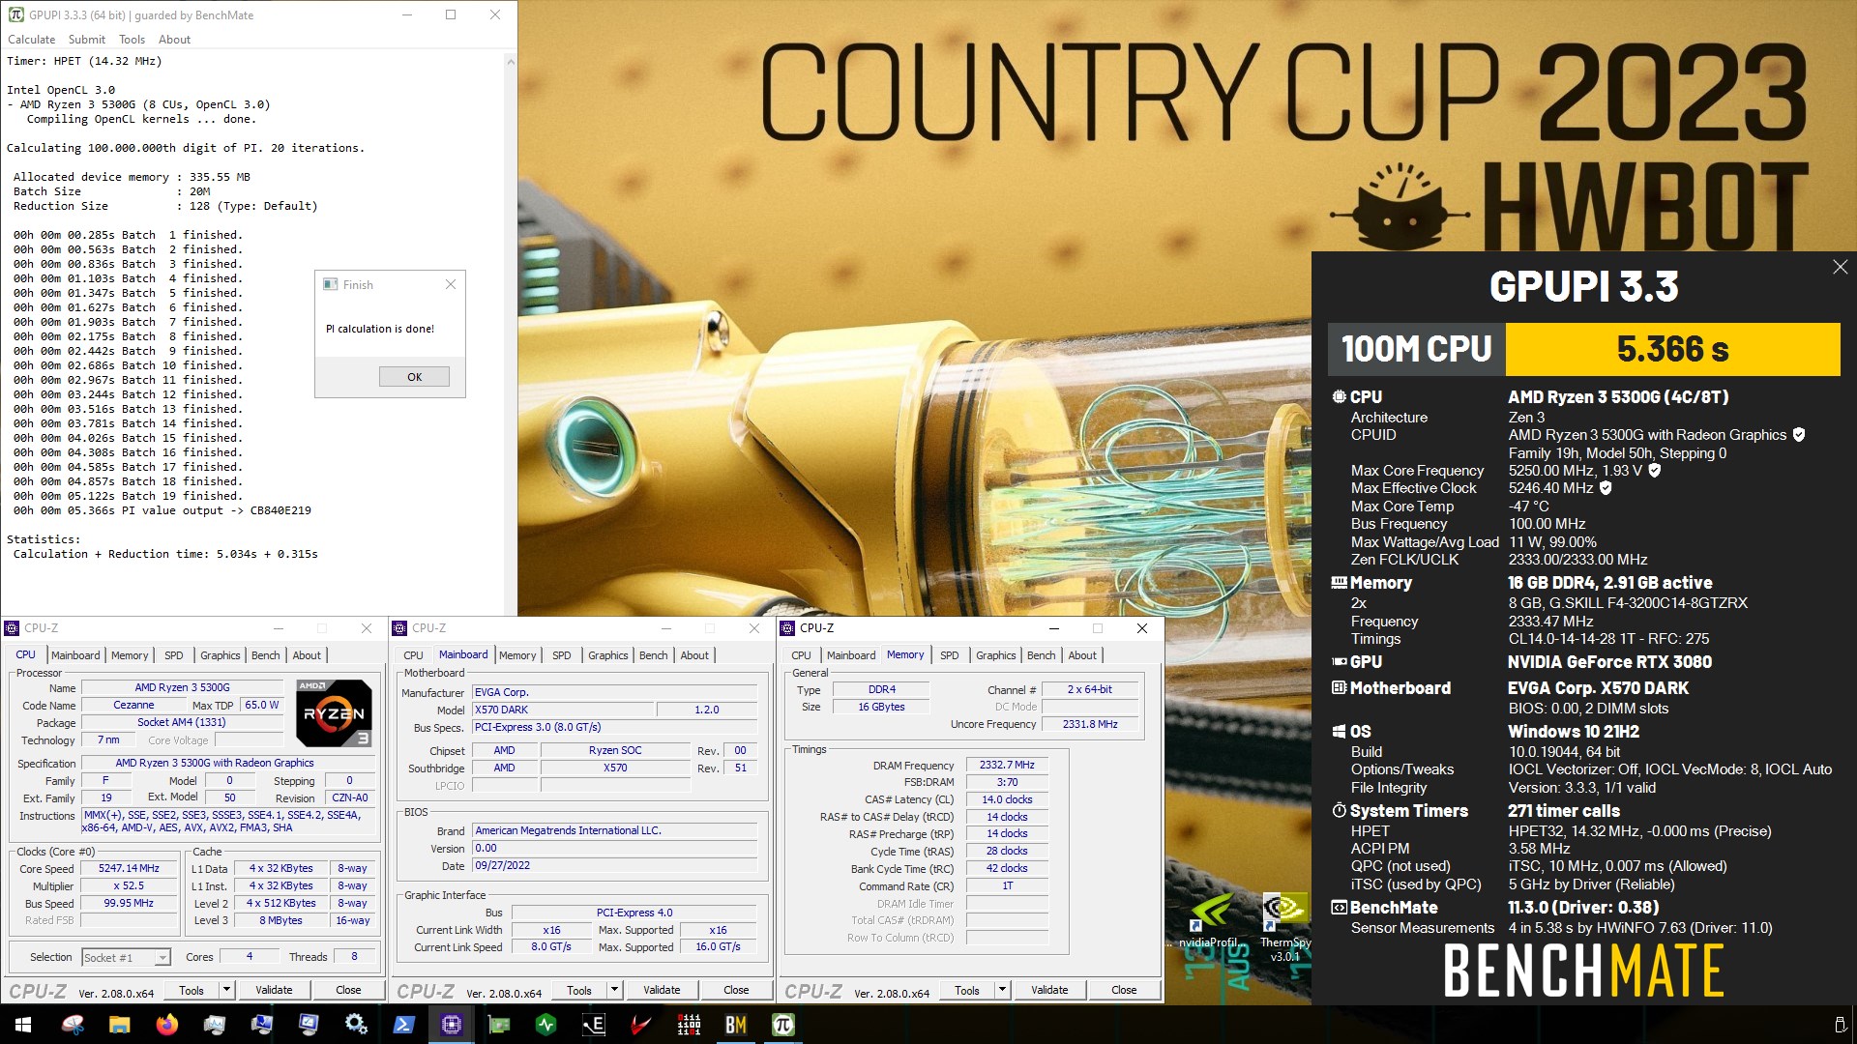Open the green graphics card taskbar icon
Viewport: 1857px width, 1044px height.
pos(499,1025)
